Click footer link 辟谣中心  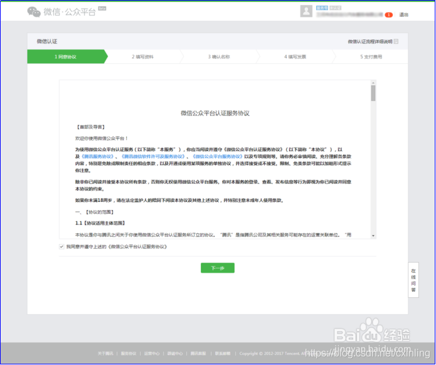point(175,353)
